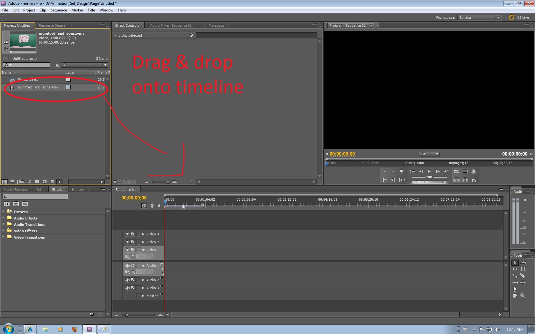Mute Audio 3 track output speaker
535x334 pixels.
click(127, 288)
